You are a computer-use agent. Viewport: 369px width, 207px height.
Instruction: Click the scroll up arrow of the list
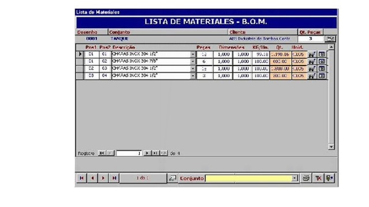coord(332,47)
